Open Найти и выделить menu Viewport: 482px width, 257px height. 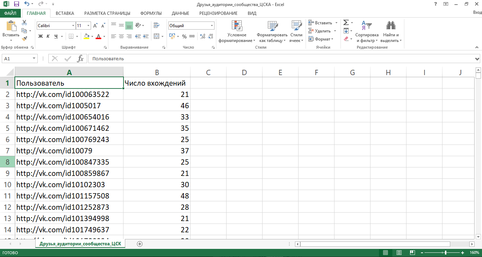tap(391, 31)
